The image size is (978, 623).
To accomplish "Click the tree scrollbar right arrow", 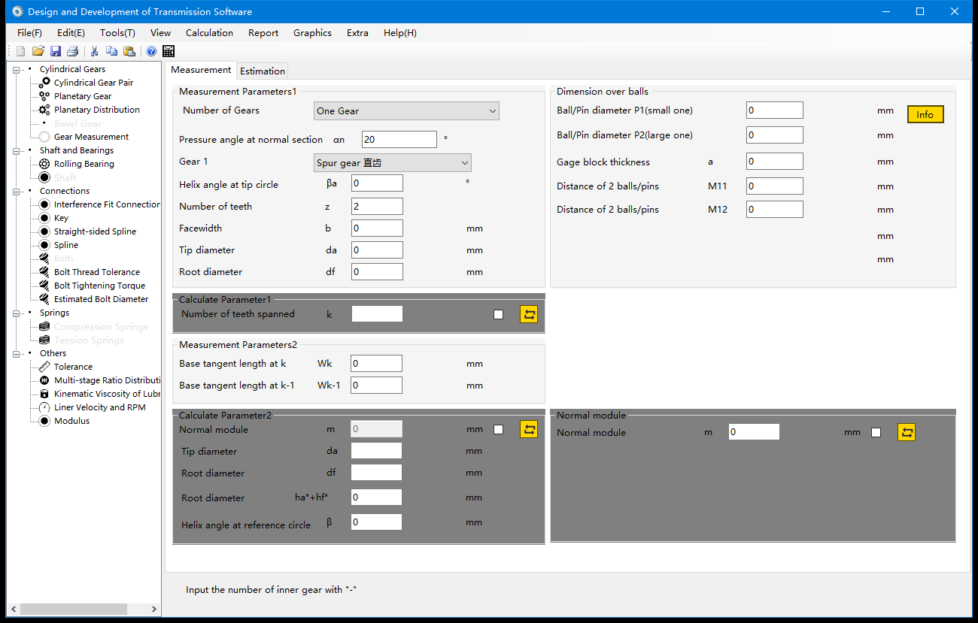I will point(154,609).
